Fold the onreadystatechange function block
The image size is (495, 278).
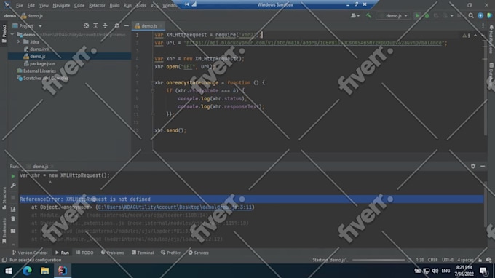click(152, 83)
